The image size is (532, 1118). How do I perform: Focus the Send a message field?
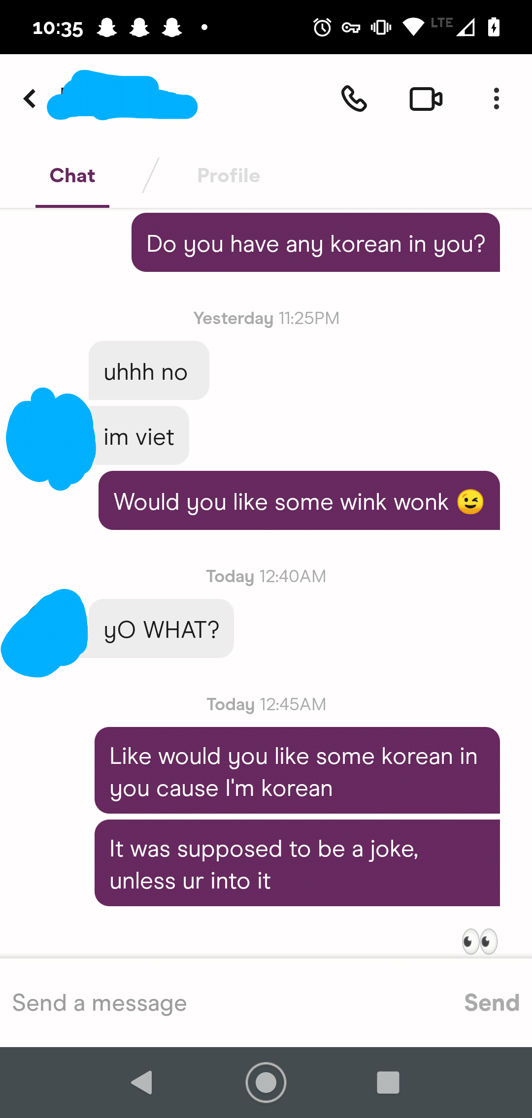232,1003
